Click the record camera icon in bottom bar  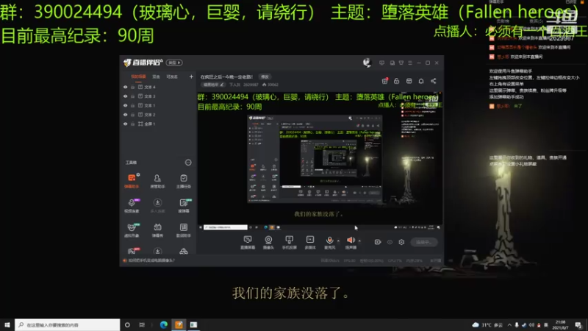(378, 242)
